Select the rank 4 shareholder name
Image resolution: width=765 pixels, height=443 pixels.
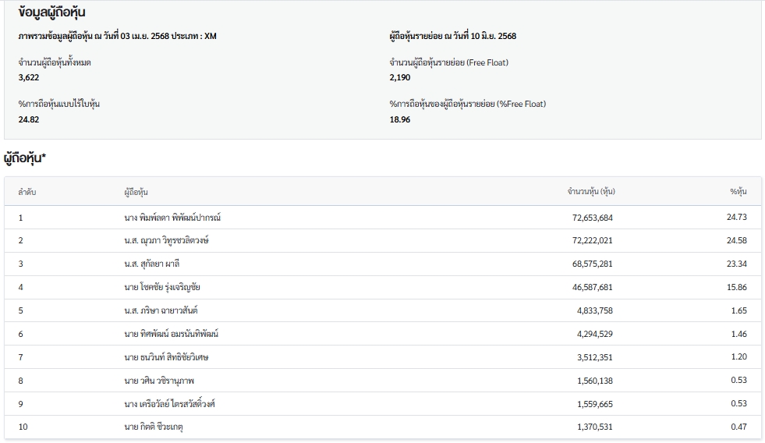point(162,287)
